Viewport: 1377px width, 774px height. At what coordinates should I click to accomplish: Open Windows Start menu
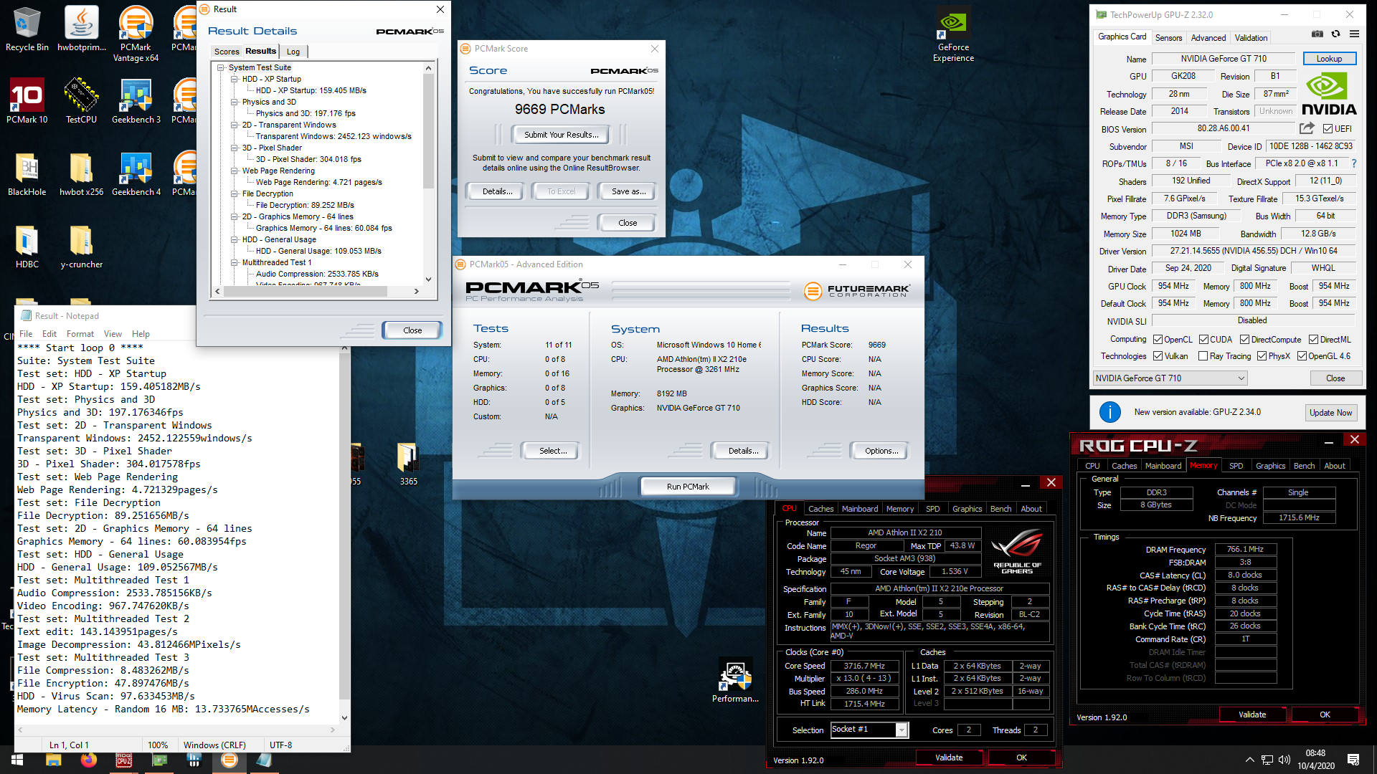tap(17, 760)
